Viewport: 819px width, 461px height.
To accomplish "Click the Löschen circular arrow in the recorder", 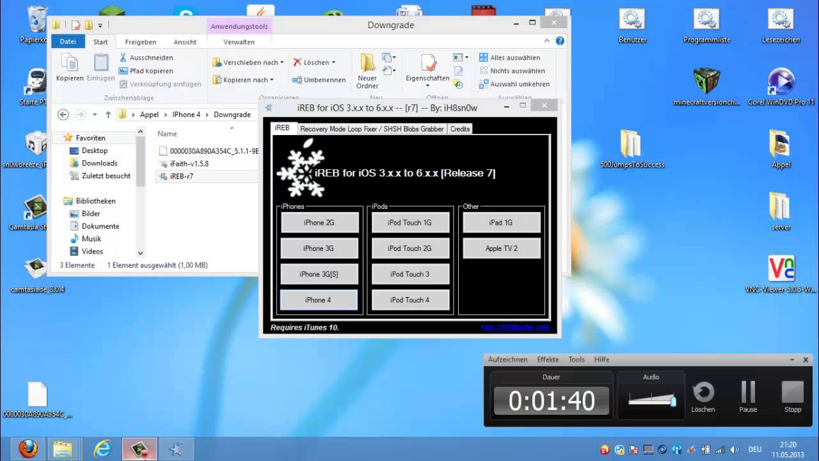I will click(x=703, y=392).
